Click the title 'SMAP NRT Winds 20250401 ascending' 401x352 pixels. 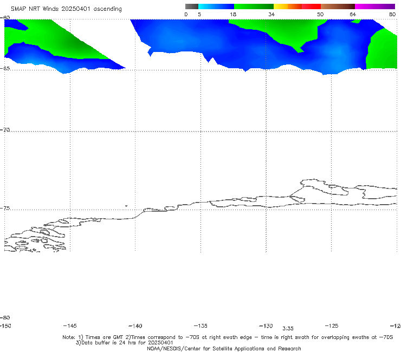pos(66,9)
